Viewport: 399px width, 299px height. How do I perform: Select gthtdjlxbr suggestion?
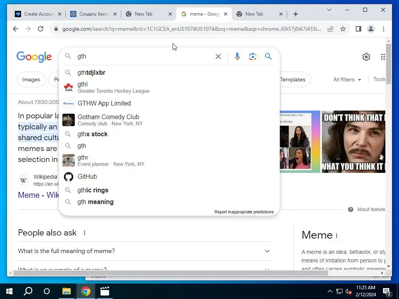(169, 73)
